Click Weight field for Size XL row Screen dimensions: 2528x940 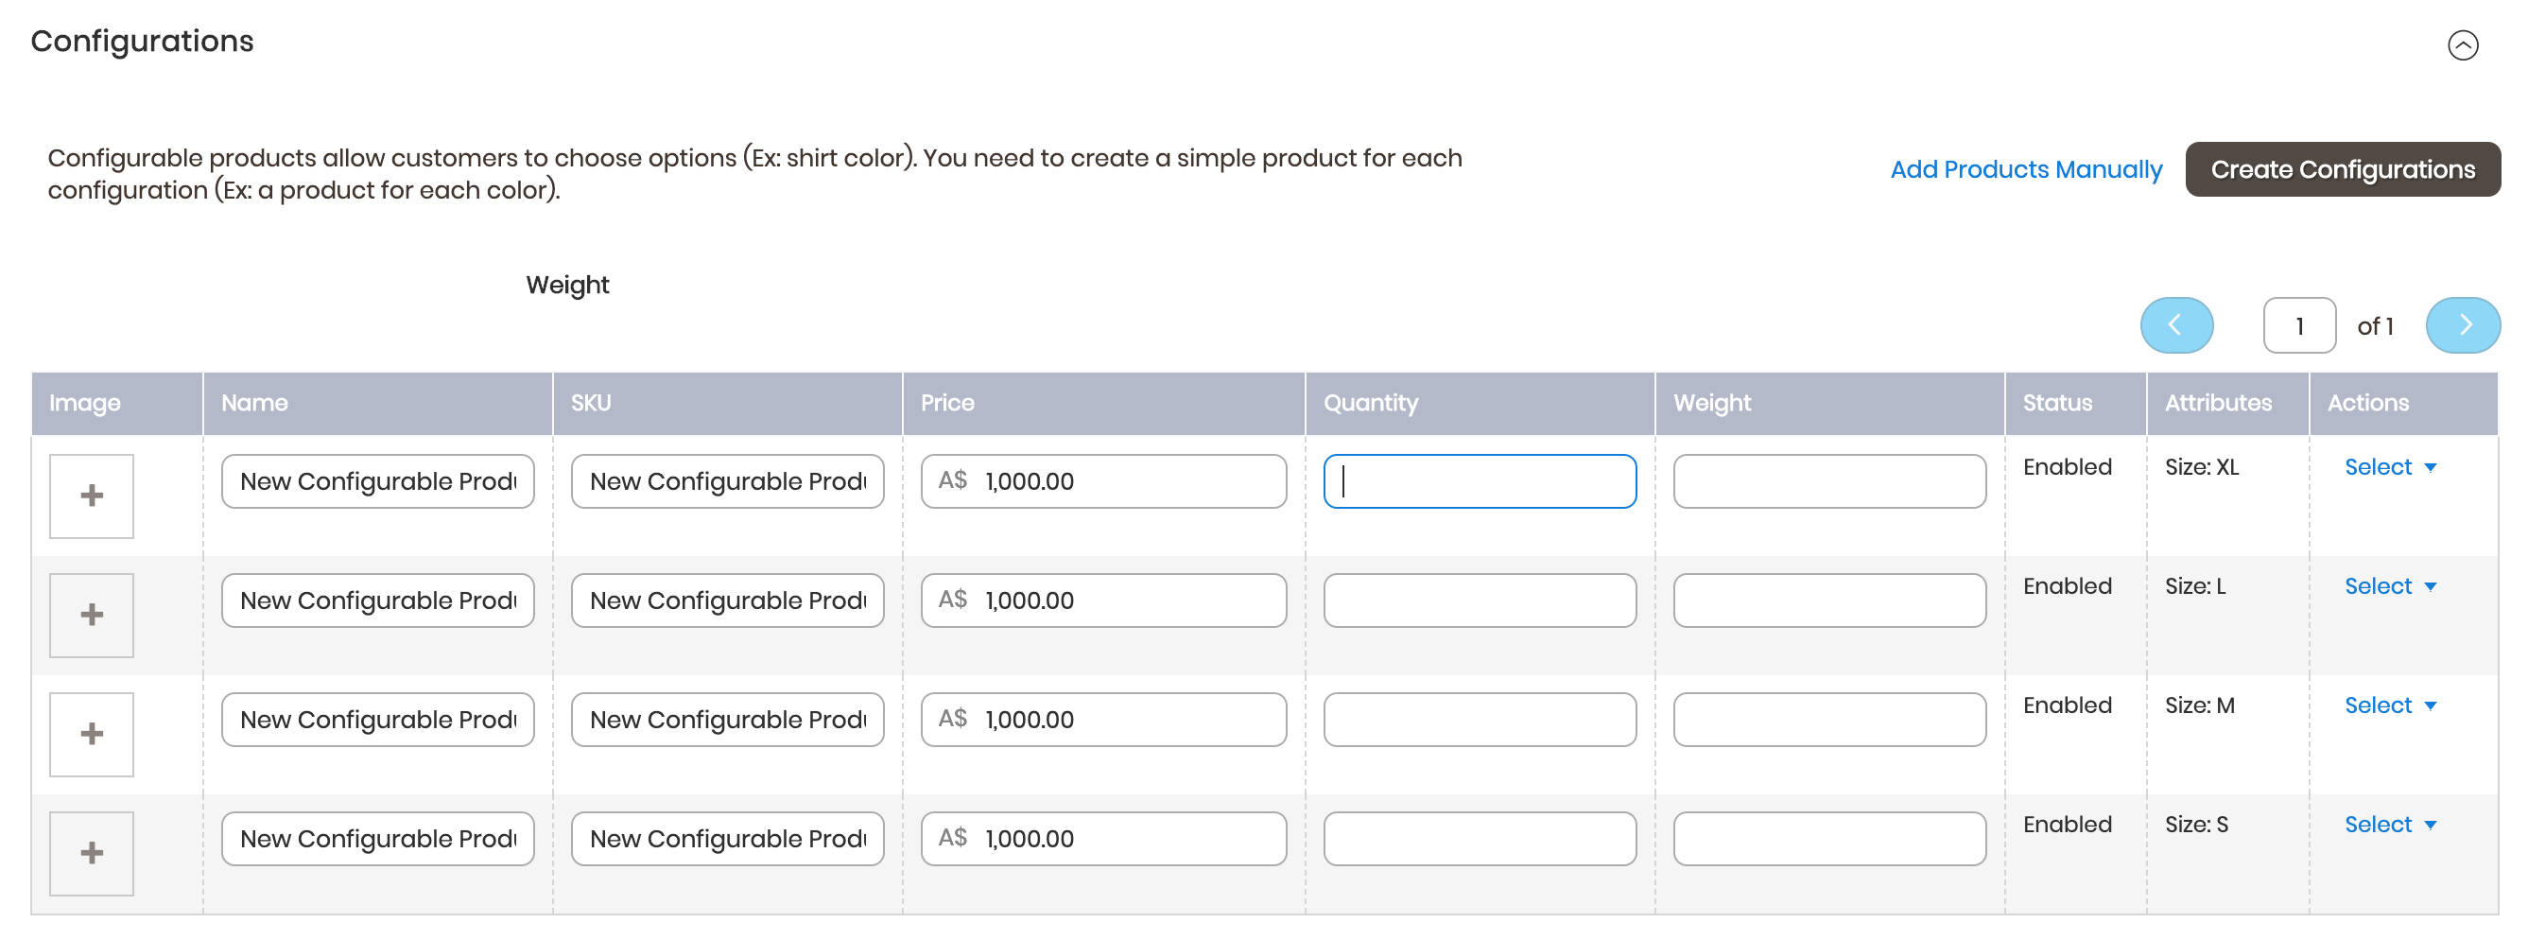(1828, 480)
